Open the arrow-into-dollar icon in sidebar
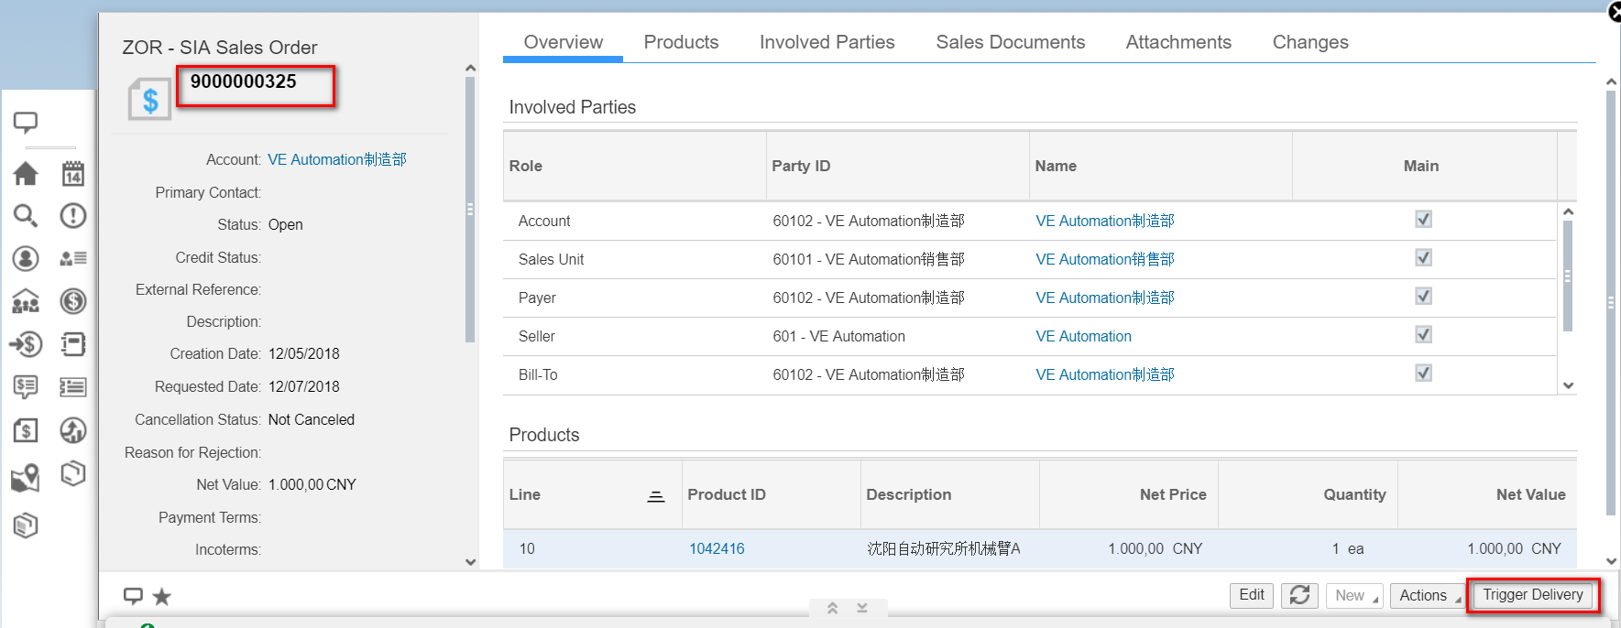This screenshot has width=1621, height=628. click(x=26, y=344)
